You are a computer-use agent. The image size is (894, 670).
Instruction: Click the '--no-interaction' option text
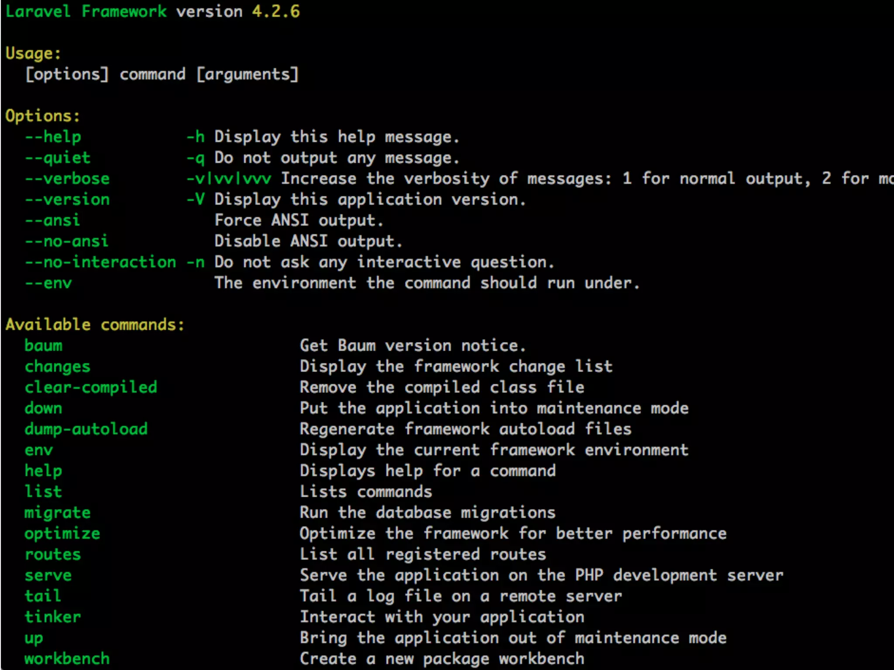tap(100, 262)
